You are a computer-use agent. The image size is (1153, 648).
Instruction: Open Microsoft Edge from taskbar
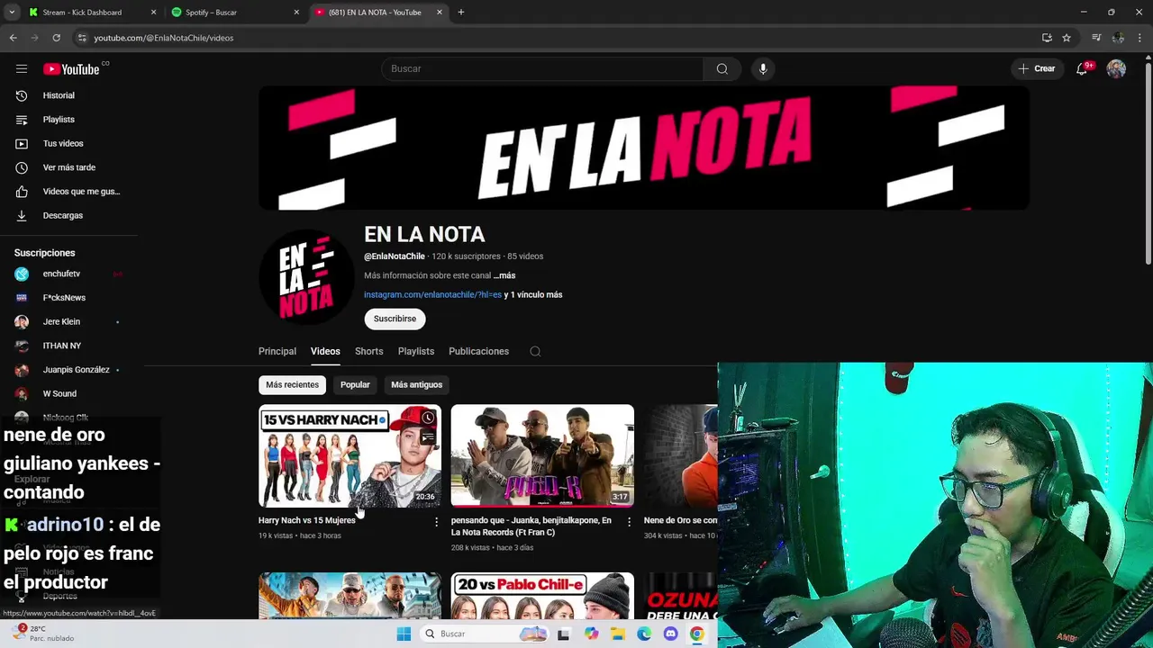click(644, 634)
